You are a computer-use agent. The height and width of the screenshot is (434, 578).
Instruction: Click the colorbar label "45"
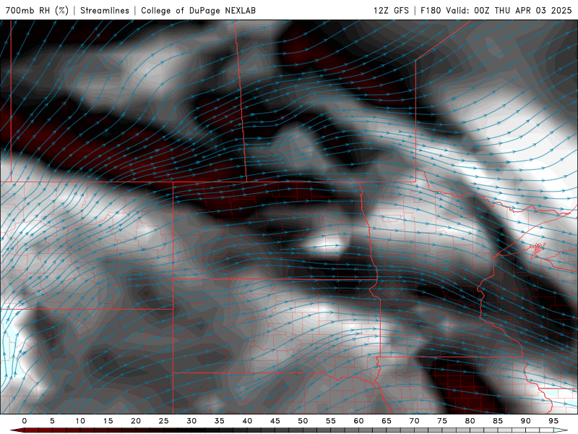tap(275, 421)
